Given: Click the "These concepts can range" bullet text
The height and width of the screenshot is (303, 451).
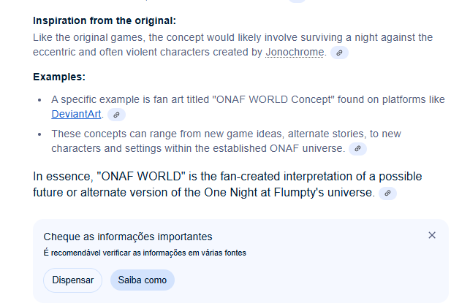Looking at the screenshot, I should tap(226, 141).
